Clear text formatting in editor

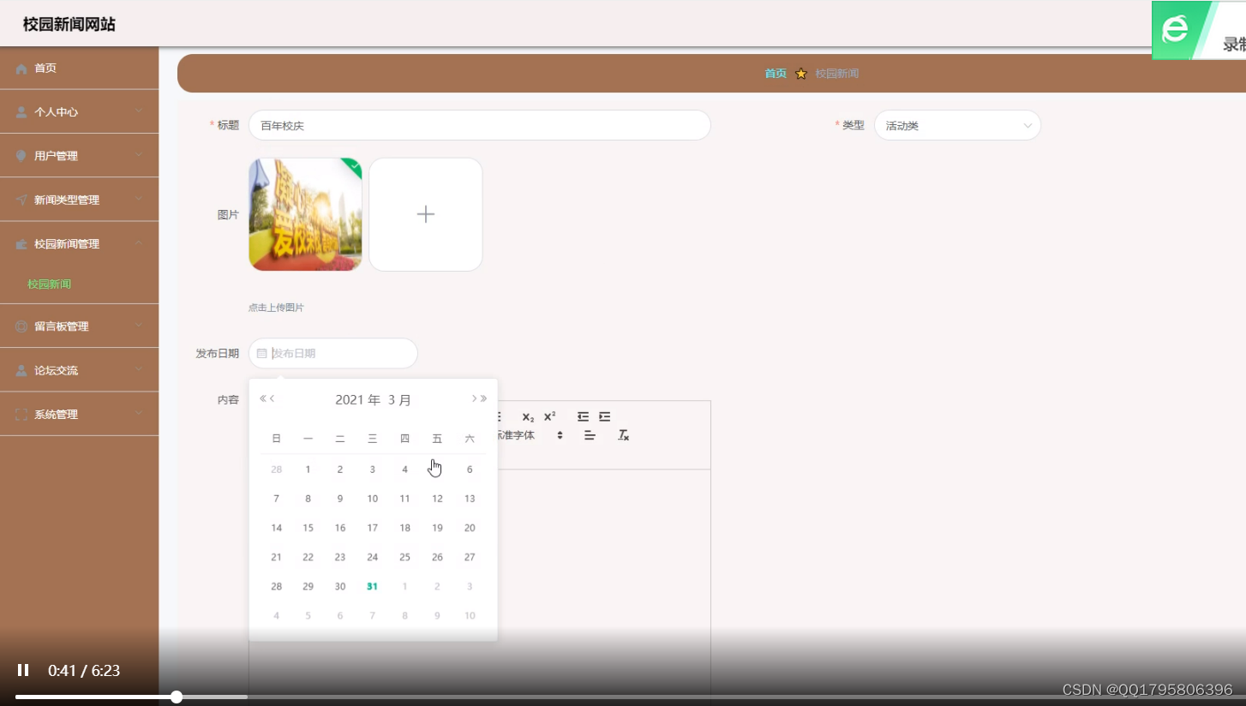click(x=624, y=435)
